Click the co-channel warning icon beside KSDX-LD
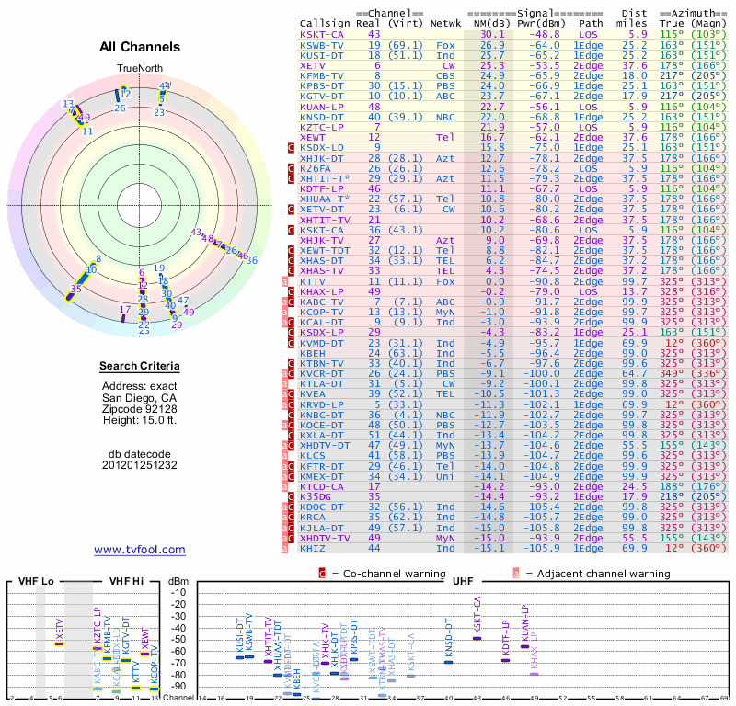This screenshot has height=706, width=736. (x=292, y=147)
